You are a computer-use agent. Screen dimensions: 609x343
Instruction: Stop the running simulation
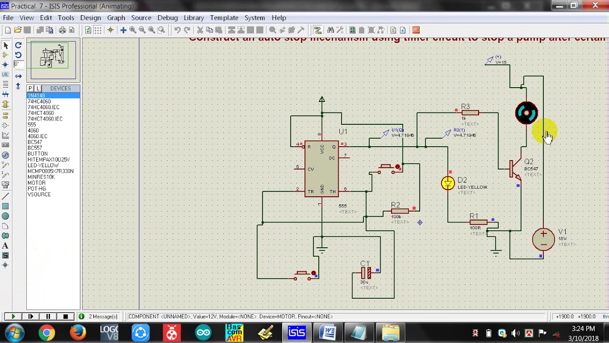click(x=66, y=316)
